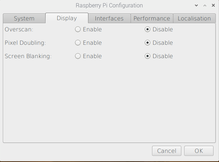Enable Overscan radio option
Viewport: 219px width, 162px height.
(x=78, y=29)
